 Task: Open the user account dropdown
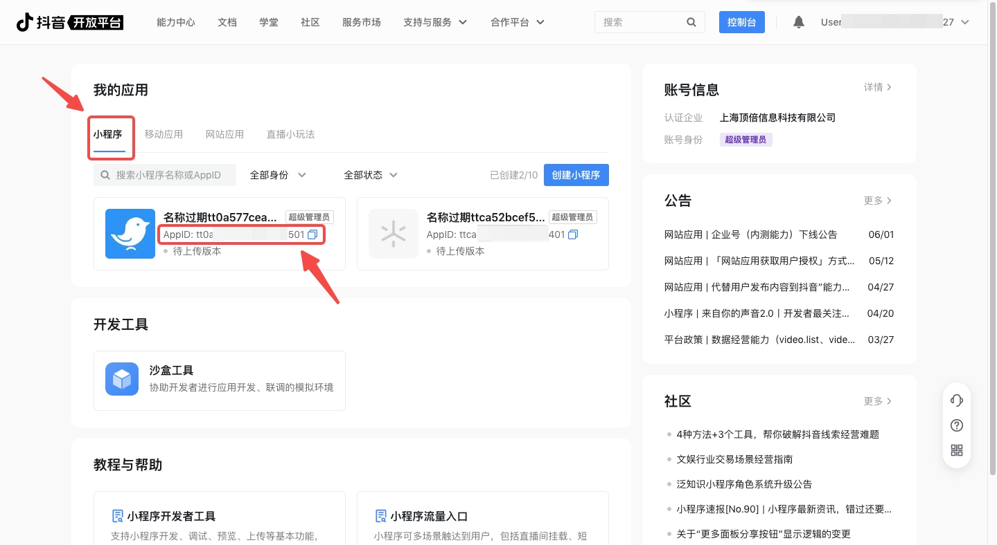tap(895, 22)
